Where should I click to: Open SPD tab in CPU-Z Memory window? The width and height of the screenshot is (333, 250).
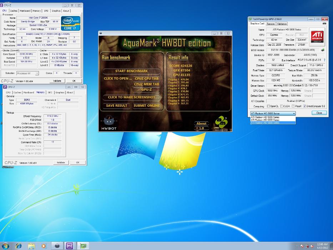pos(50,92)
